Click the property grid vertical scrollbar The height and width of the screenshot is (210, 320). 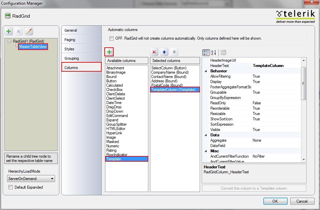pos(303,83)
